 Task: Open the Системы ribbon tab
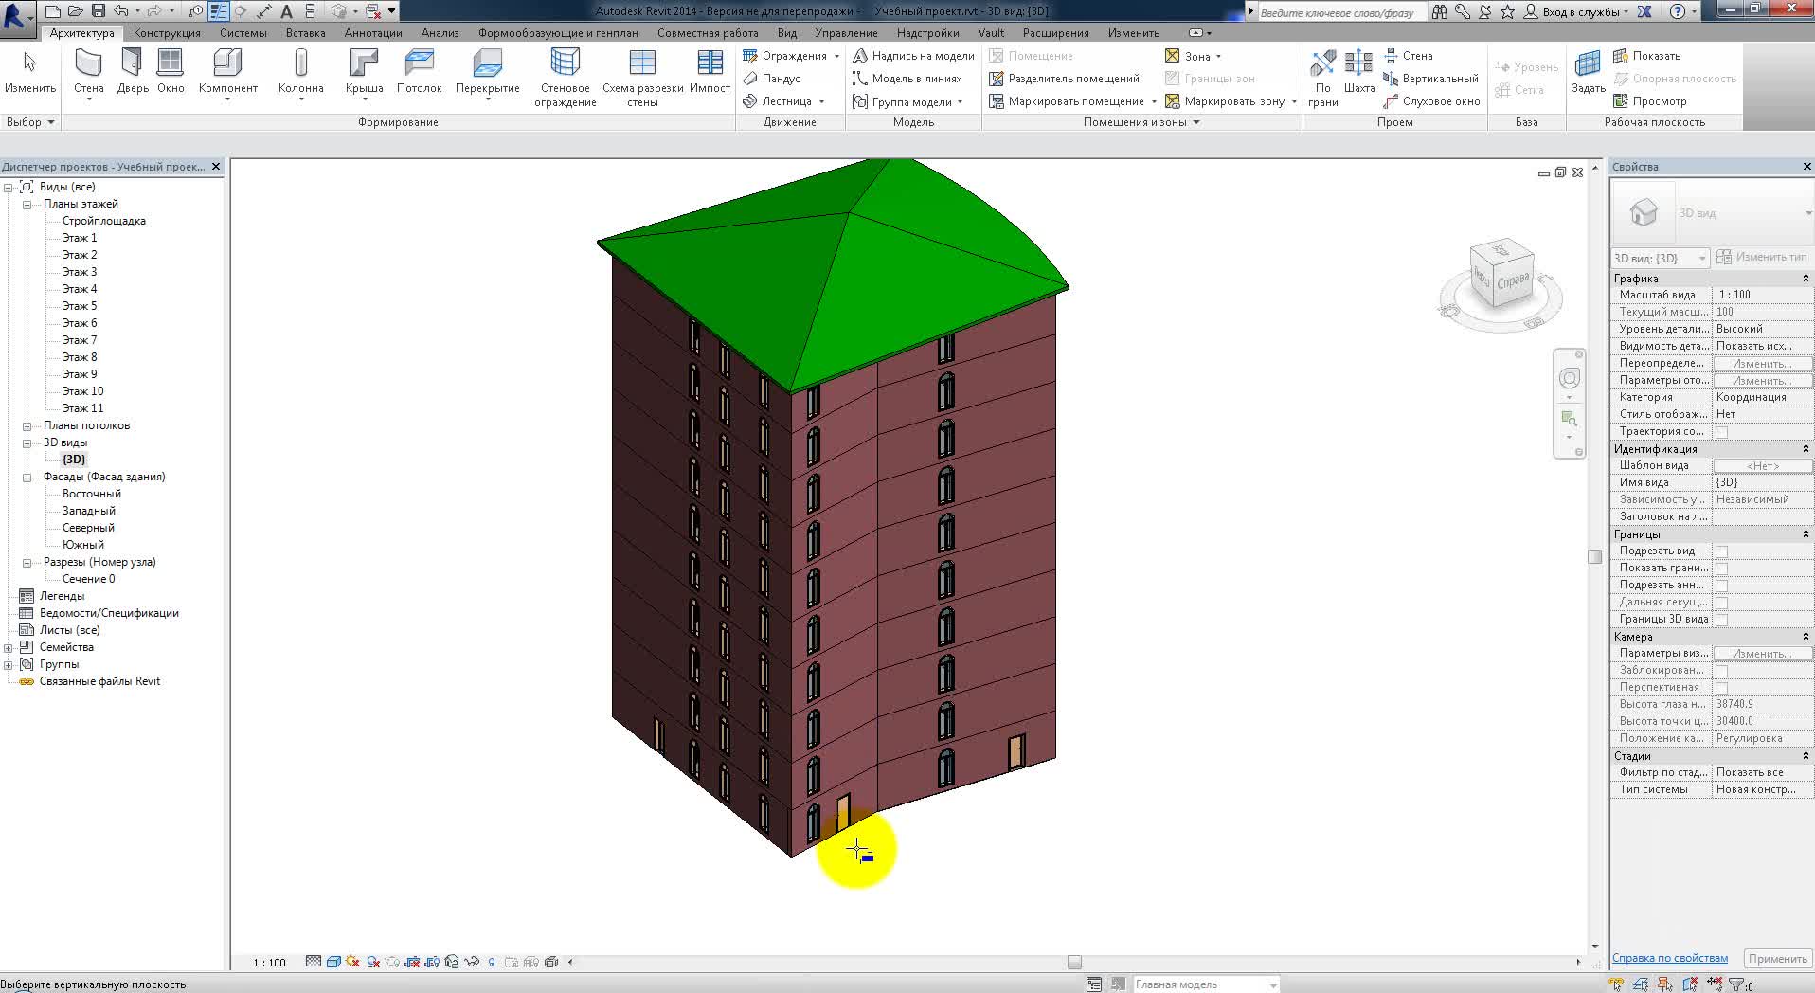243,33
